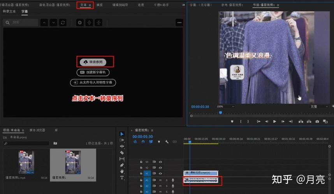334x194 pixels.
Task: Click the refresh icon in the captions toolbar
Action: (63, 23)
